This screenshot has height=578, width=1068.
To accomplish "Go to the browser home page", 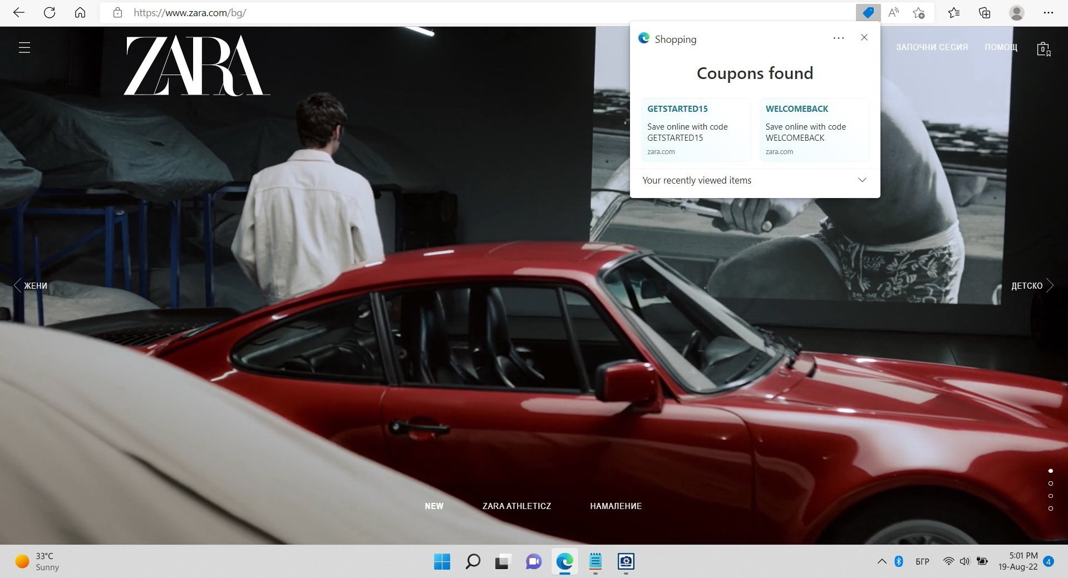I will tap(80, 13).
